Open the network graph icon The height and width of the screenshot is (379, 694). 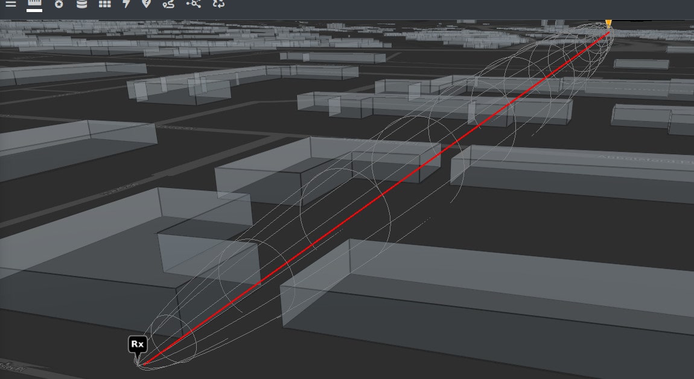[193, 5]
